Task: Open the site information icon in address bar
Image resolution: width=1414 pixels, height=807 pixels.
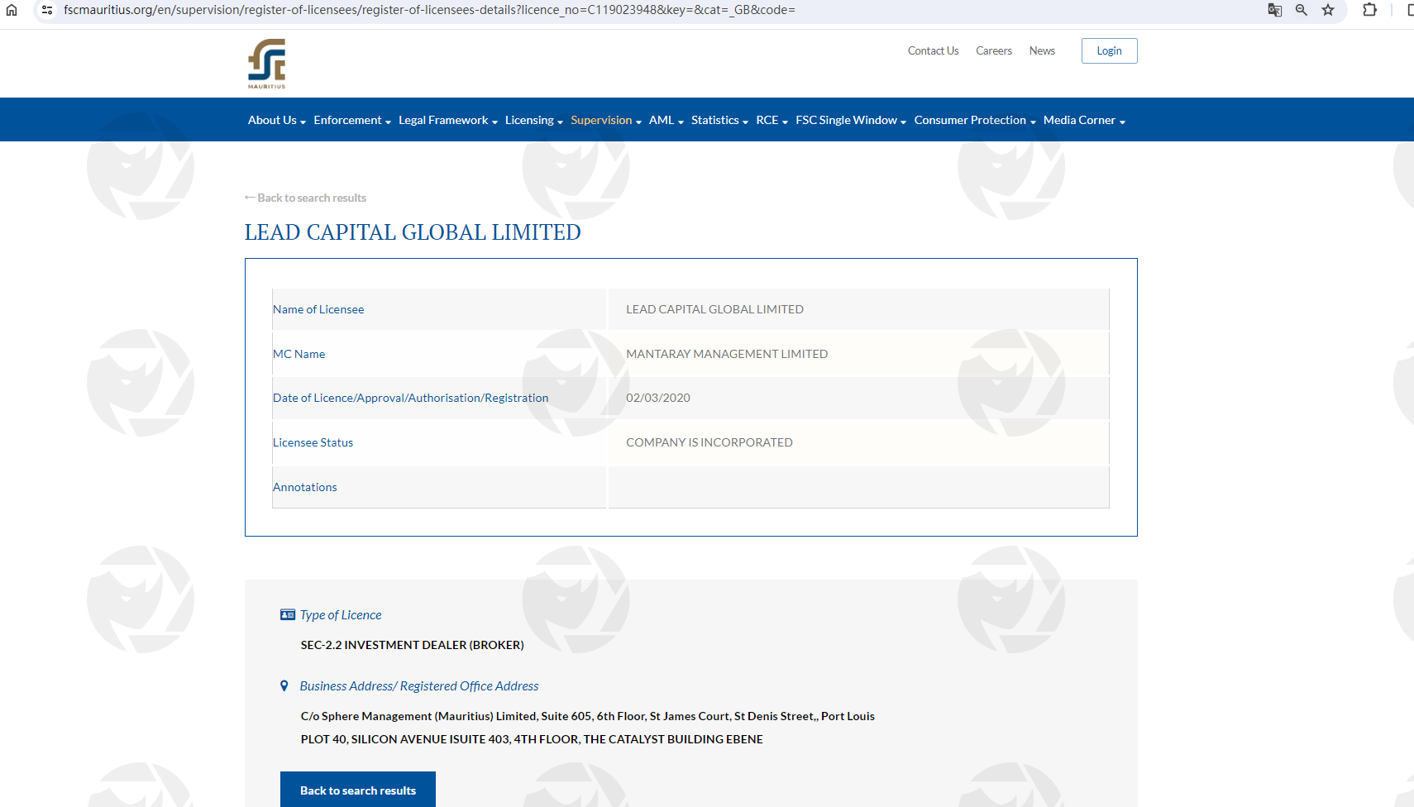Action: coord(47,10)
